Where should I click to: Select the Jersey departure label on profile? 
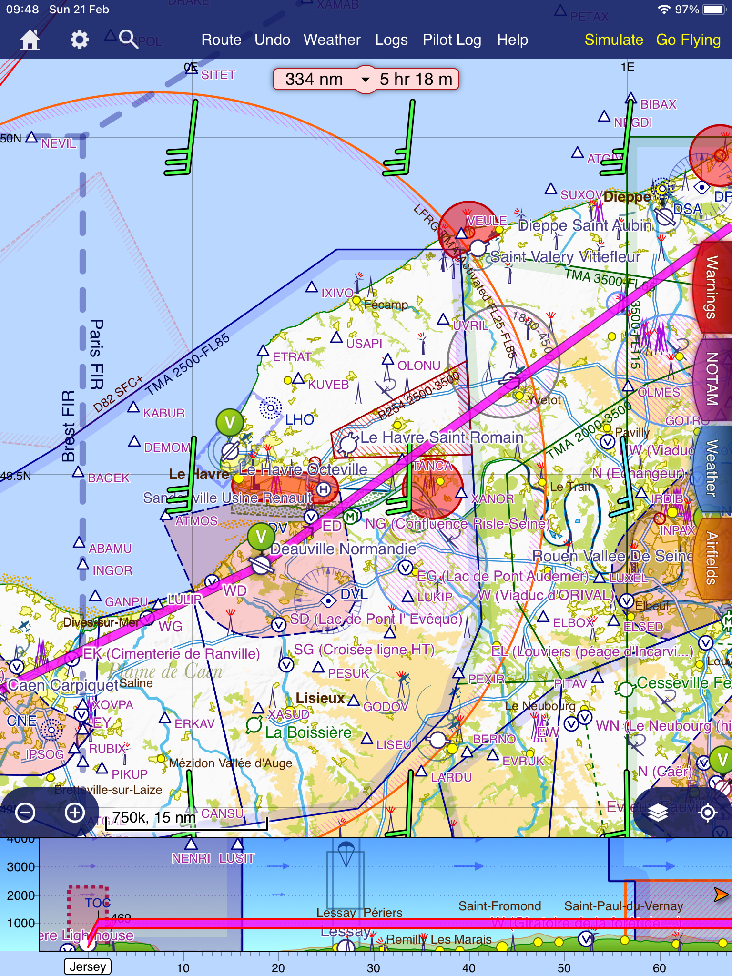point(88,966)
